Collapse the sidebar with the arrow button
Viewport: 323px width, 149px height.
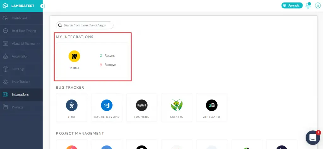point(43,6)
